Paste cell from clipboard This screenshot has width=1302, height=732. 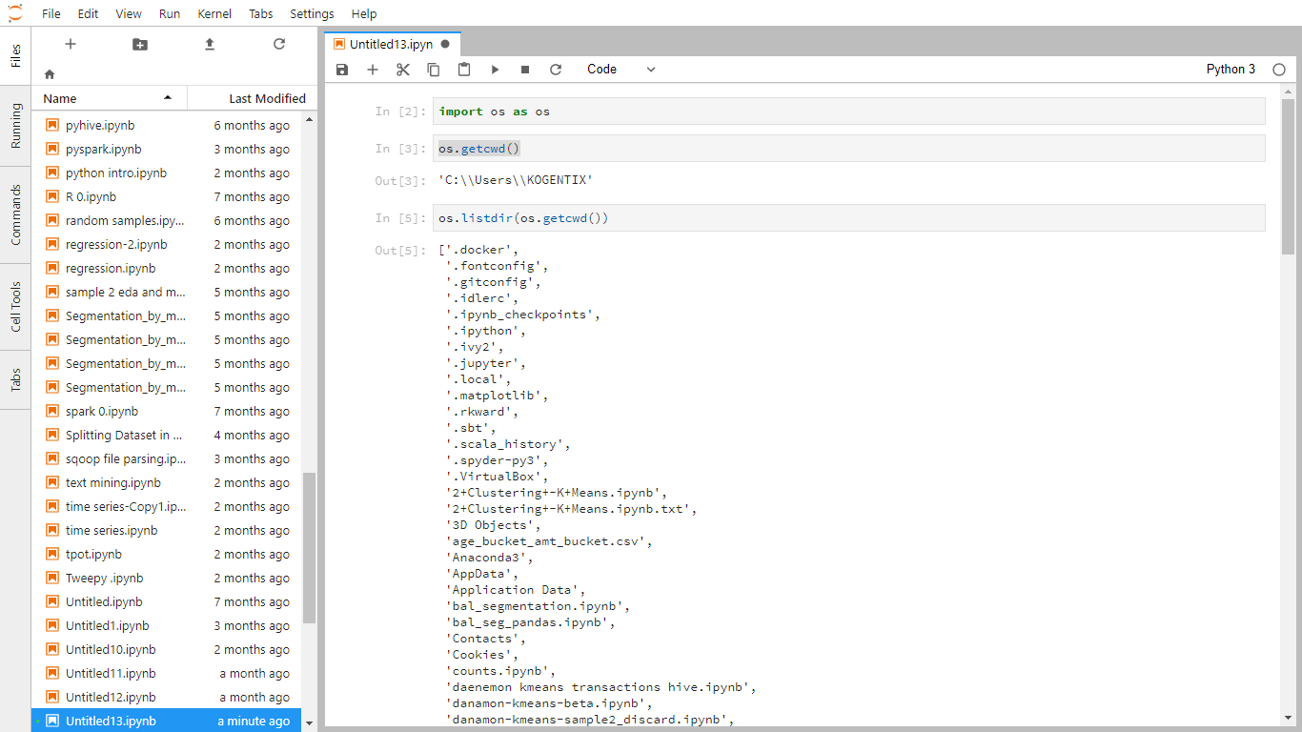464,70
